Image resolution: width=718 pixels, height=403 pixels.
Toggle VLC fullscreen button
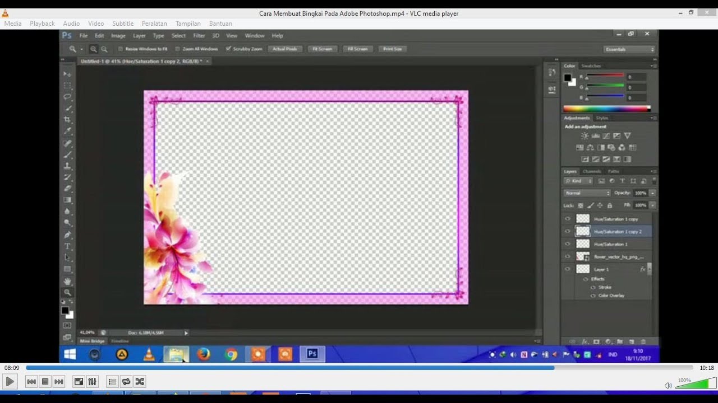coord(79,382)
